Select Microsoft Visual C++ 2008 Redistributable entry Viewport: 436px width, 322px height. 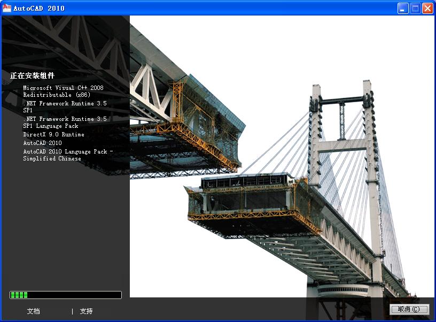63,91
